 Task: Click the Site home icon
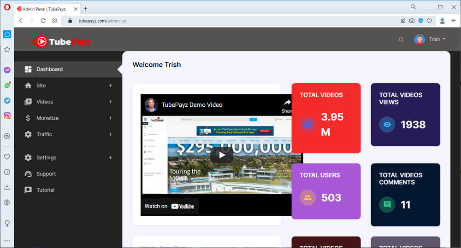28,86
